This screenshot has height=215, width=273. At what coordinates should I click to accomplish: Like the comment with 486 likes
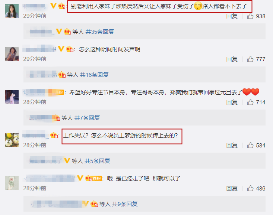point(250,188)
